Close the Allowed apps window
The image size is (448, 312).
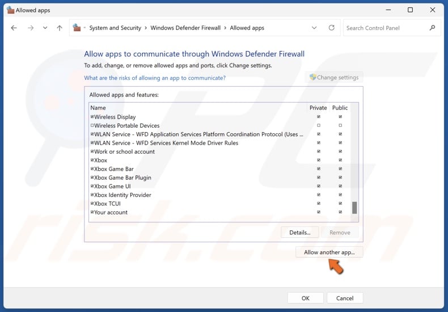click(433, 10)
